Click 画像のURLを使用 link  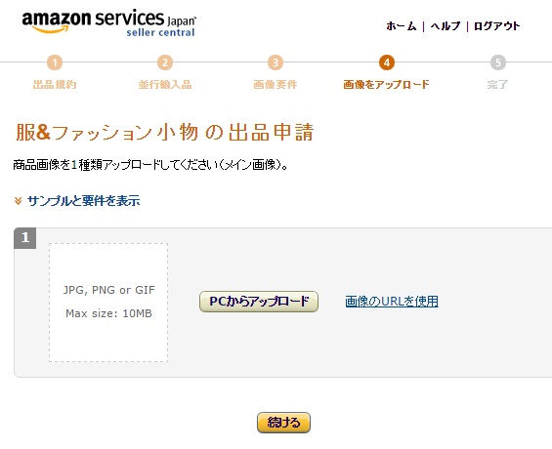(392, 302)
